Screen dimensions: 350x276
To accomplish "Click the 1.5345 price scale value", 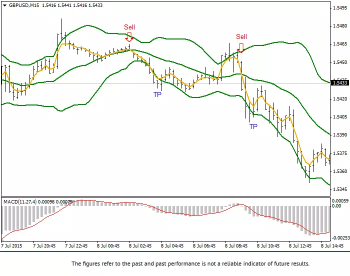I will click(x=340, y=189).
